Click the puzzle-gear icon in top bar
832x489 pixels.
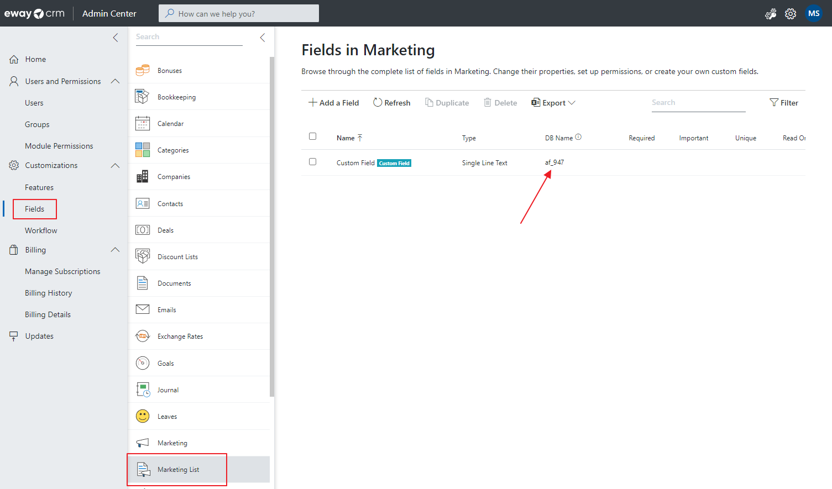(771, 14)
